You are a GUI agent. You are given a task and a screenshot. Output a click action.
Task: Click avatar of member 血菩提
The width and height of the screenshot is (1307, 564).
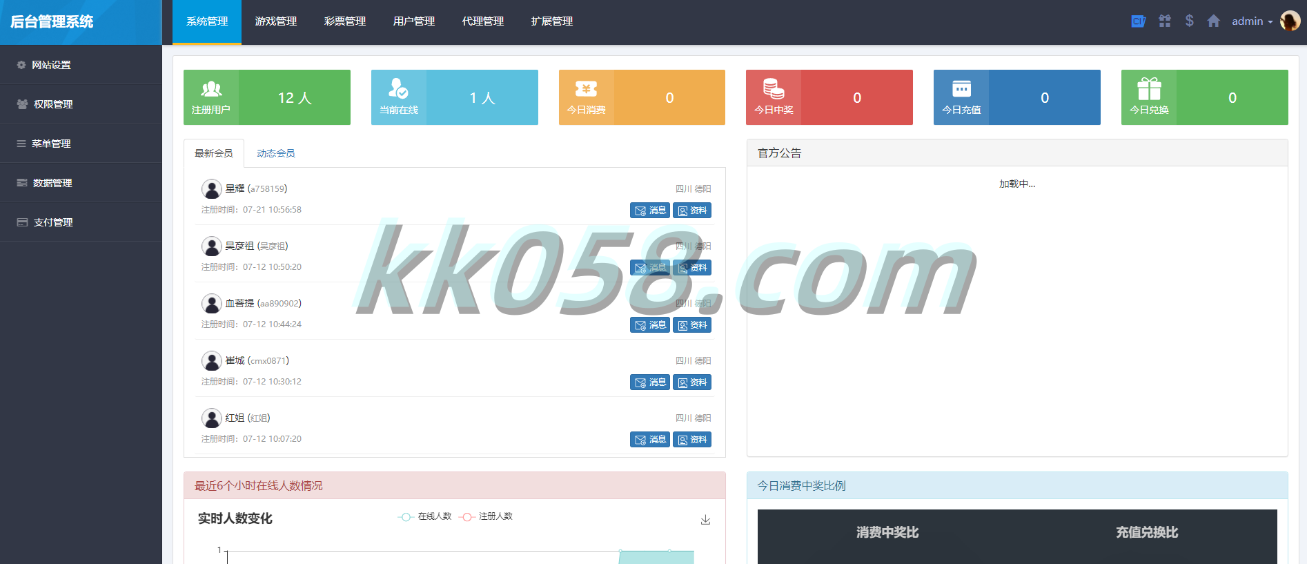pos(211,303)
